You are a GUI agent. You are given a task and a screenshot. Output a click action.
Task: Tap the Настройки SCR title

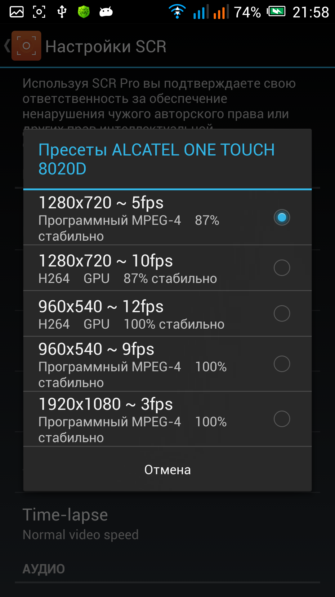[x=106, y=47]
